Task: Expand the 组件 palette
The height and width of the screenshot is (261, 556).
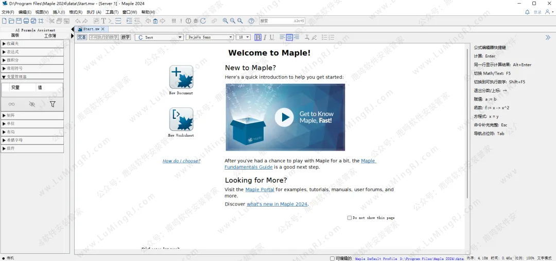Action: [x=32, y=148]
